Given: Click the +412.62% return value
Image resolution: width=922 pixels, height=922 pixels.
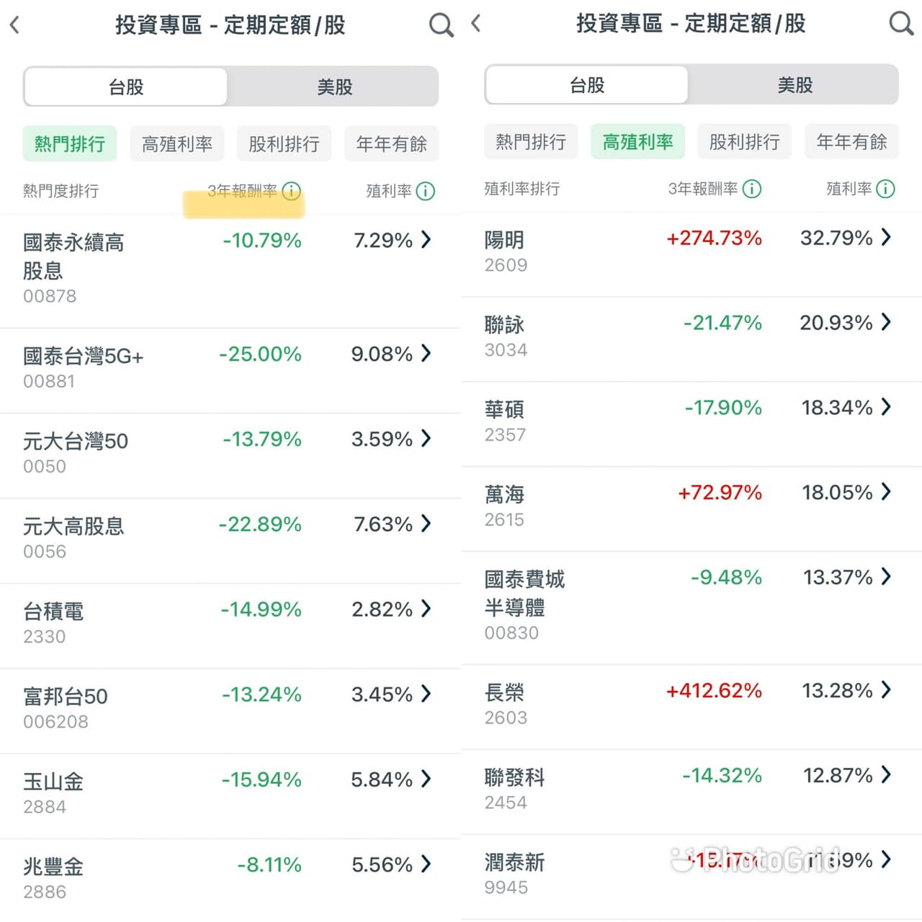Looking at the screenshot, I should 714,691.
